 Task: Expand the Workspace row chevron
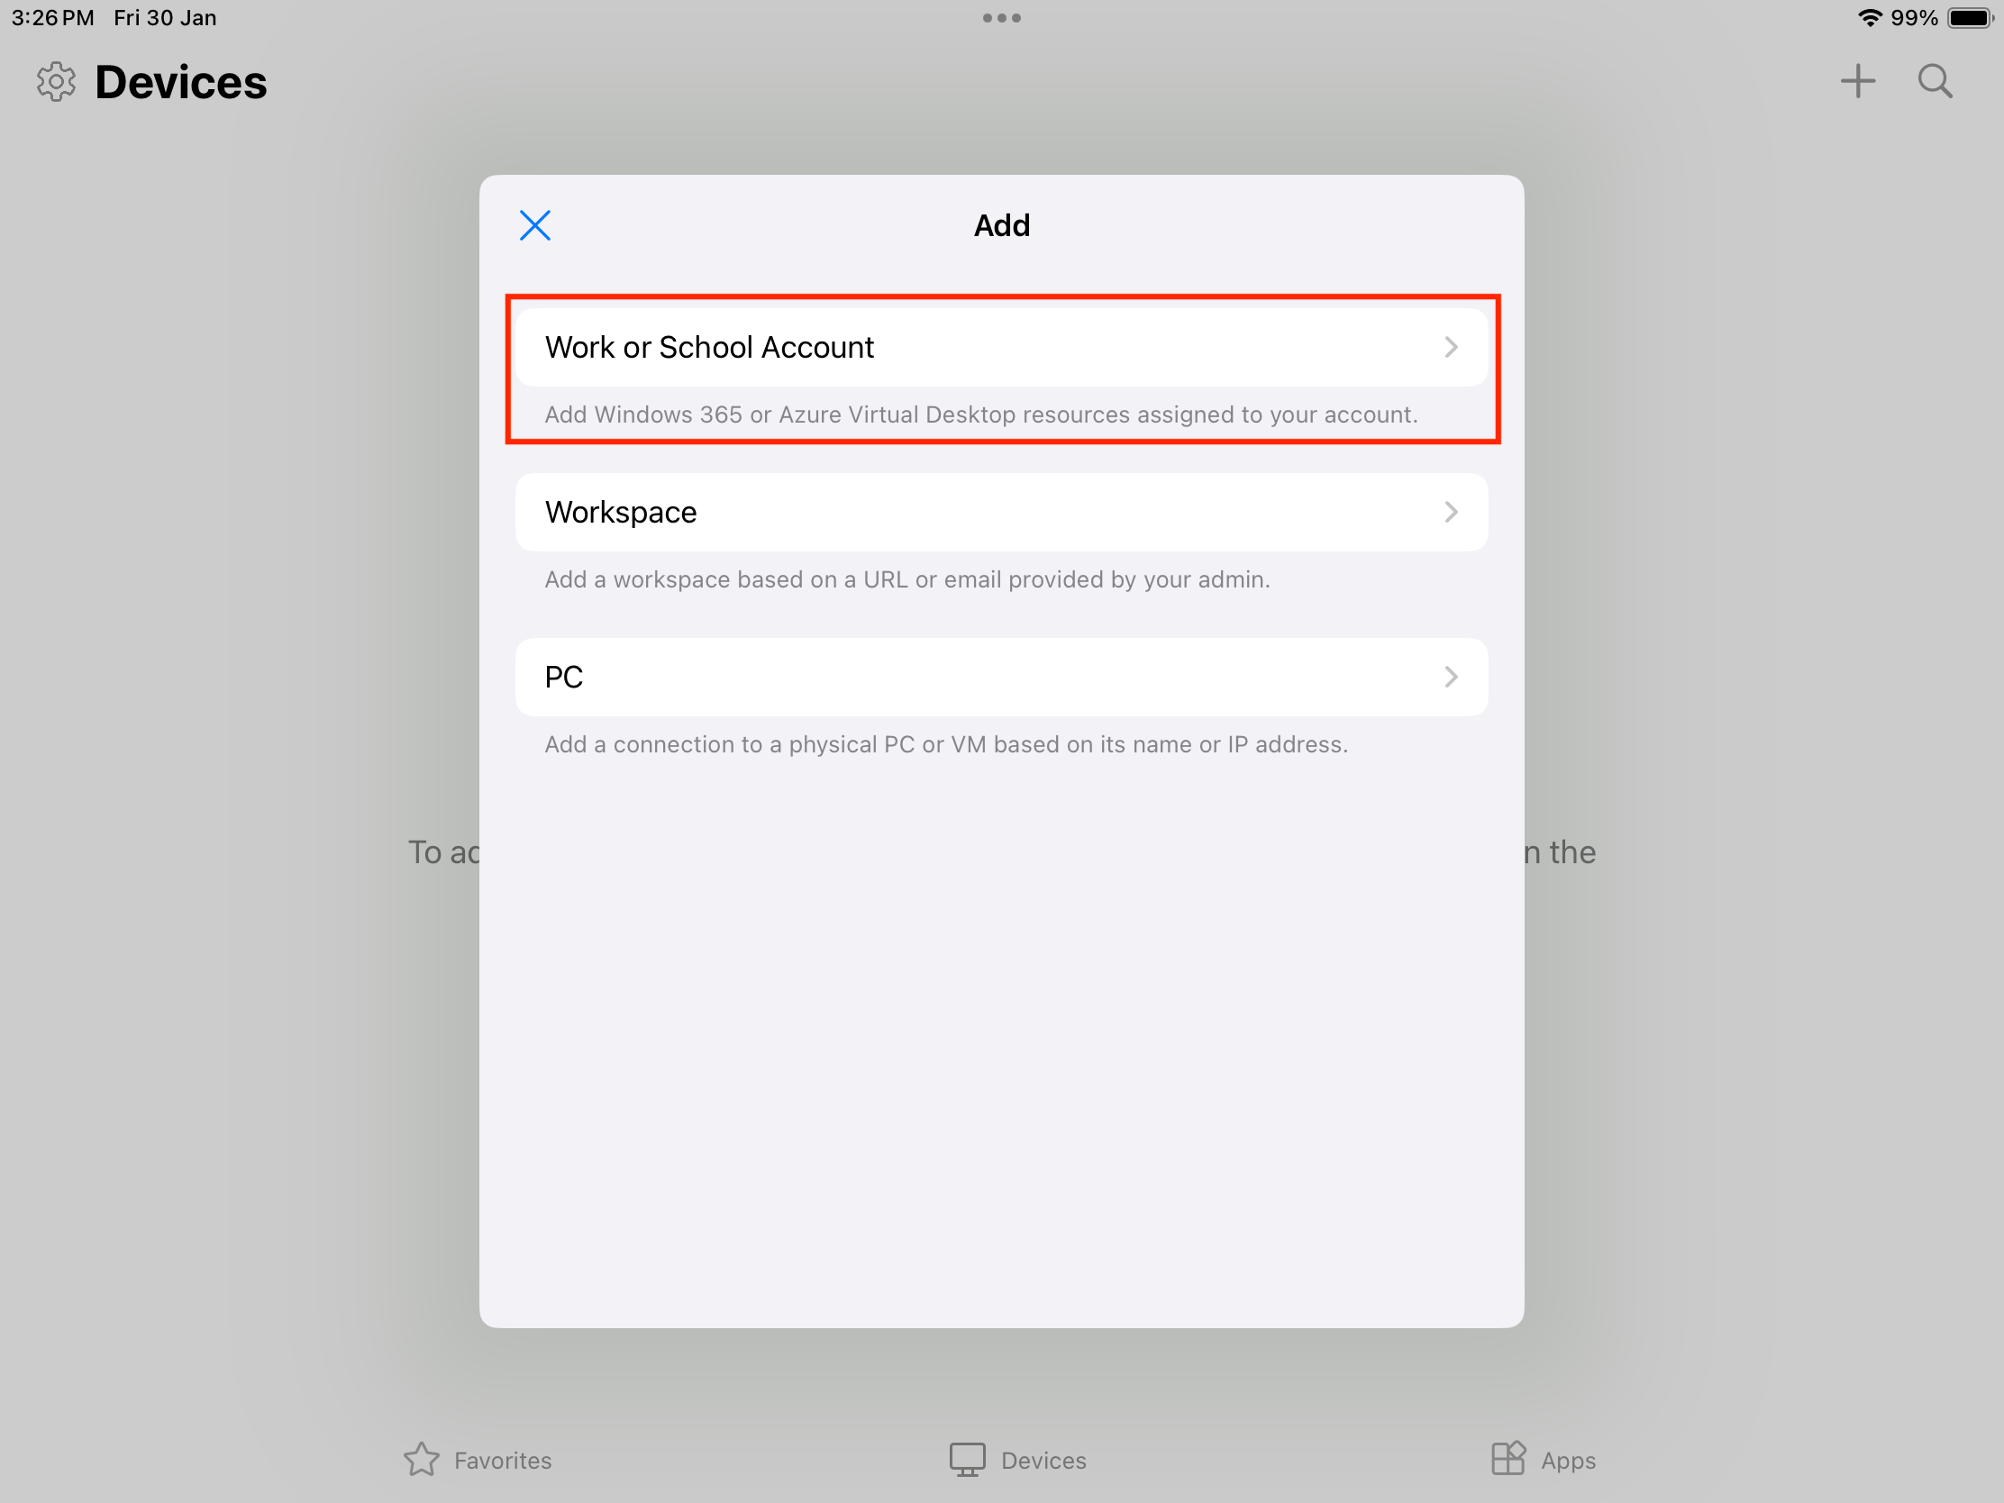pos(1451,512)
